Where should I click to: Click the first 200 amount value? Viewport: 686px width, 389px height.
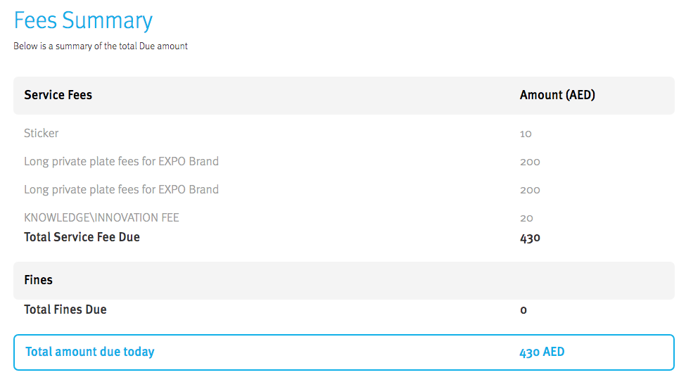tap(530, 162)
